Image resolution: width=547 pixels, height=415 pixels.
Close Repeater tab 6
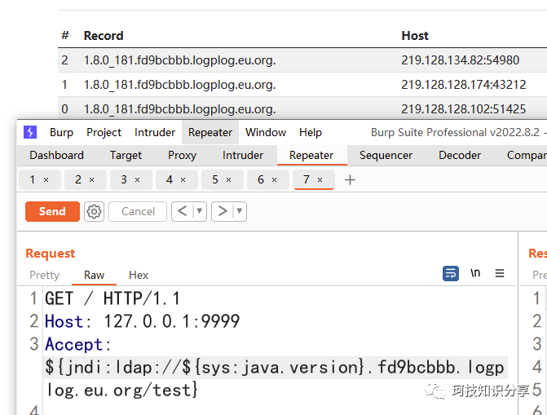[x=275, y=180]
